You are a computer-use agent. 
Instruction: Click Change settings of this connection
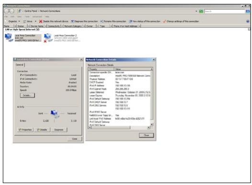181,21
